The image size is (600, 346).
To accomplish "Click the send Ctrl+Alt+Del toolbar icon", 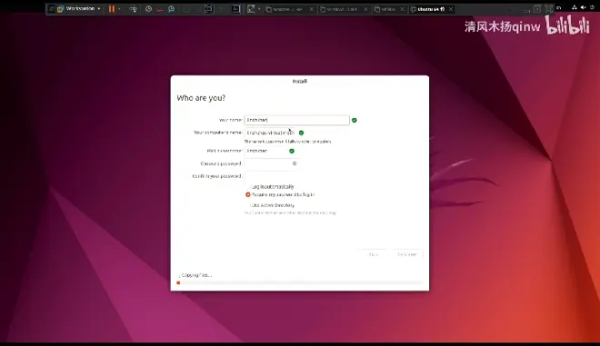I will click(133, 9).
